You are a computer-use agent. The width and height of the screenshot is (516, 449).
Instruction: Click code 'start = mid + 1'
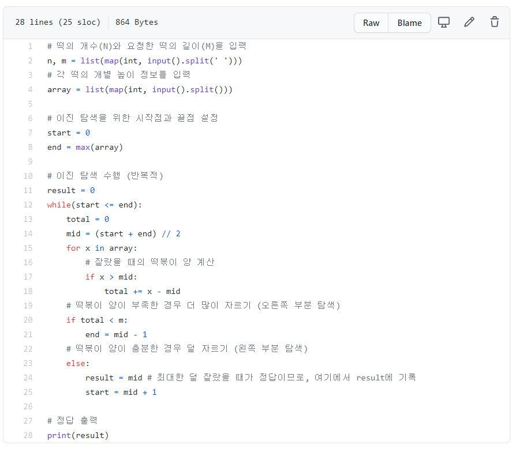121,392
